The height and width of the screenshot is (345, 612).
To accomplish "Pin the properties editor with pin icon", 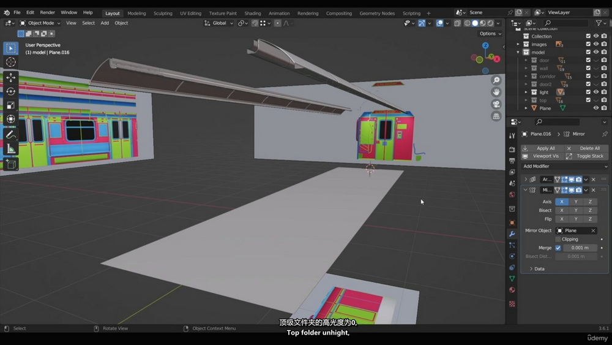I will [605, 134].
